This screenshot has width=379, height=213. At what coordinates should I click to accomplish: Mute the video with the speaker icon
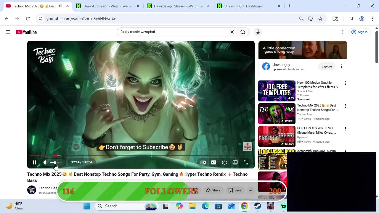pos(45,162)
